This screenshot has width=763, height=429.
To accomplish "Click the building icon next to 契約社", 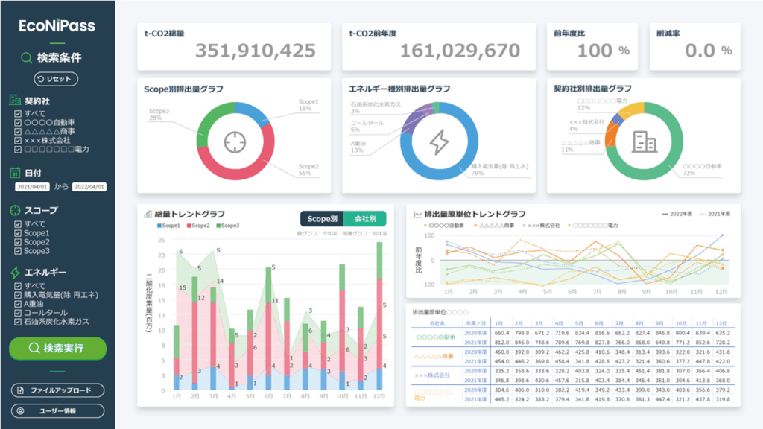I will [15, 101].
